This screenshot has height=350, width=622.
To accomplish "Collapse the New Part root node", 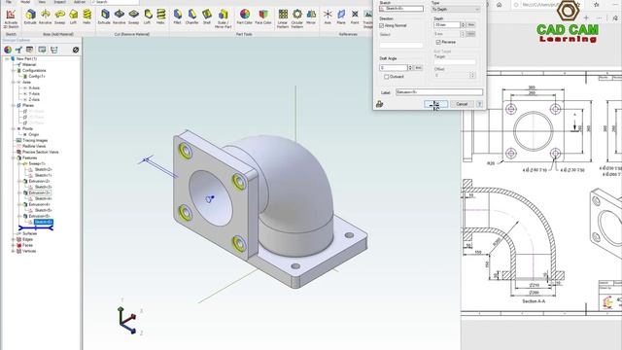I will [x=7, y=58].
